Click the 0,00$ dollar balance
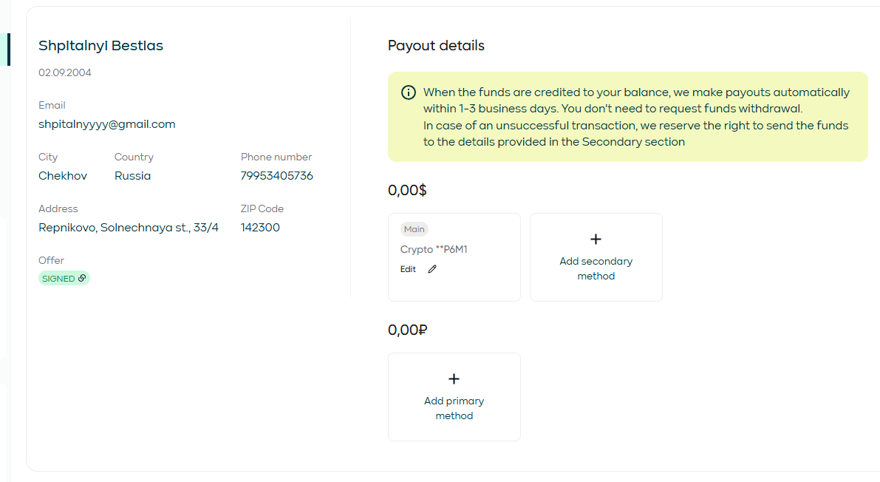Viewport: 880px width, 482px height. [407, 190]
